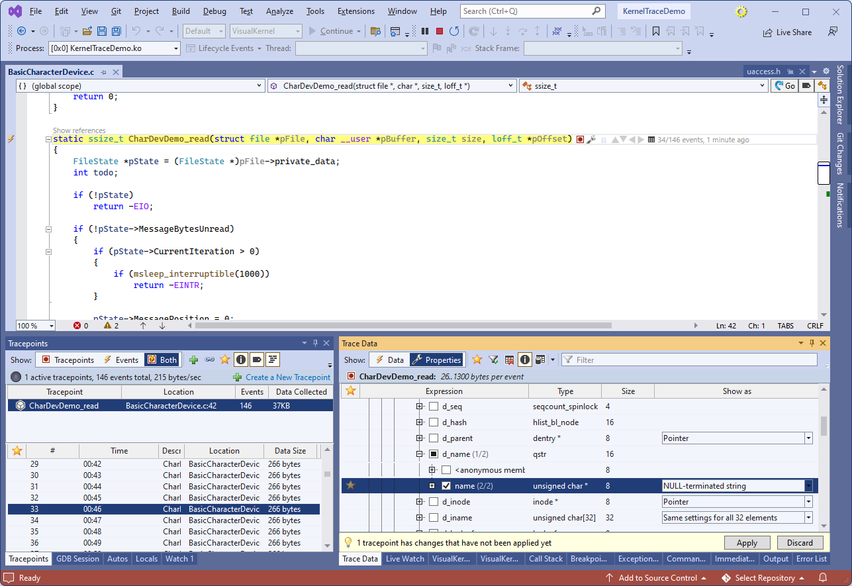Click Save All icon in main toolbar
This screenshot has height=586, width=852.
117,31
